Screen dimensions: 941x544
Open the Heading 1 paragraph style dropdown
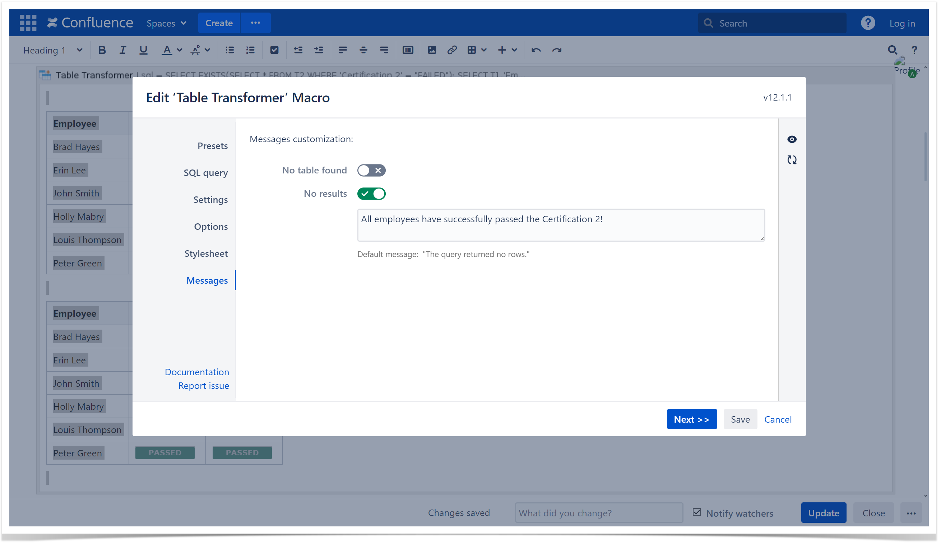coord(53,50)
